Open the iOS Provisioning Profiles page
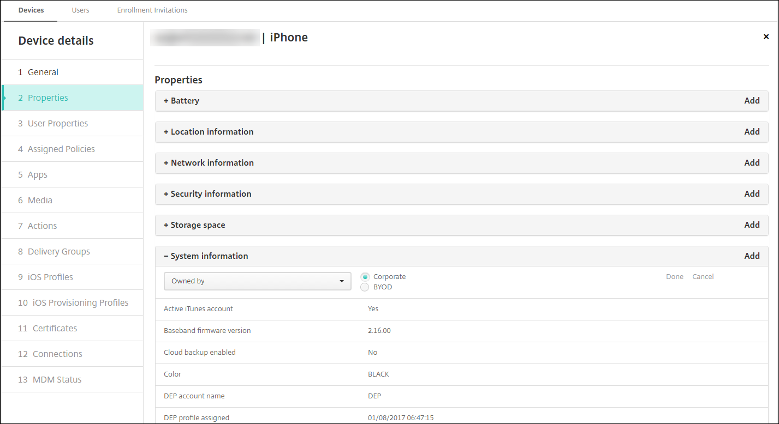This screenshot has width=779, height=424. point(80,303)
